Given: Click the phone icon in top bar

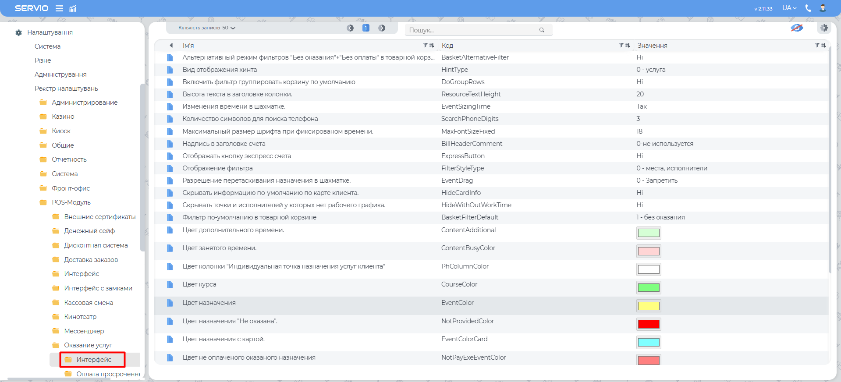Looking at the screenshot, I should pos(808,8).
